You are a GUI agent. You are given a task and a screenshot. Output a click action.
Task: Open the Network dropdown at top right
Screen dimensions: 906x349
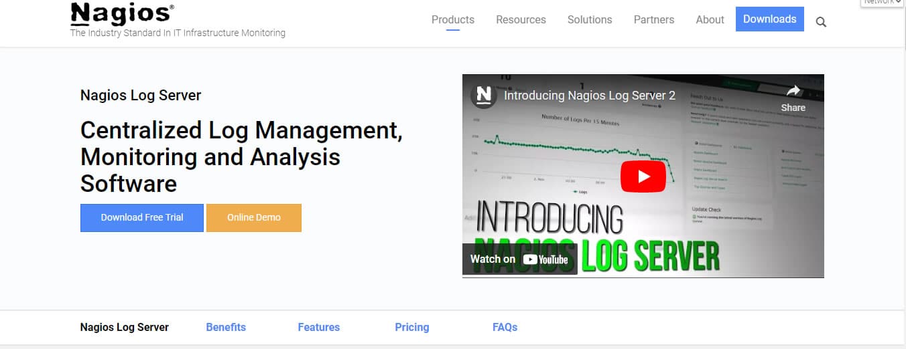click(883, 3)
